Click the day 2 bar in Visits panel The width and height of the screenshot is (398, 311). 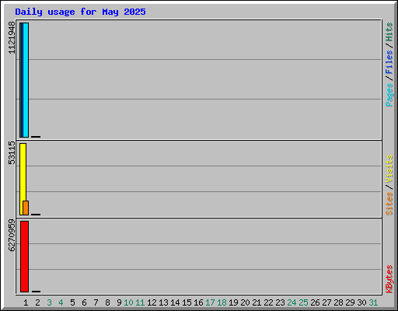point(36,215)
